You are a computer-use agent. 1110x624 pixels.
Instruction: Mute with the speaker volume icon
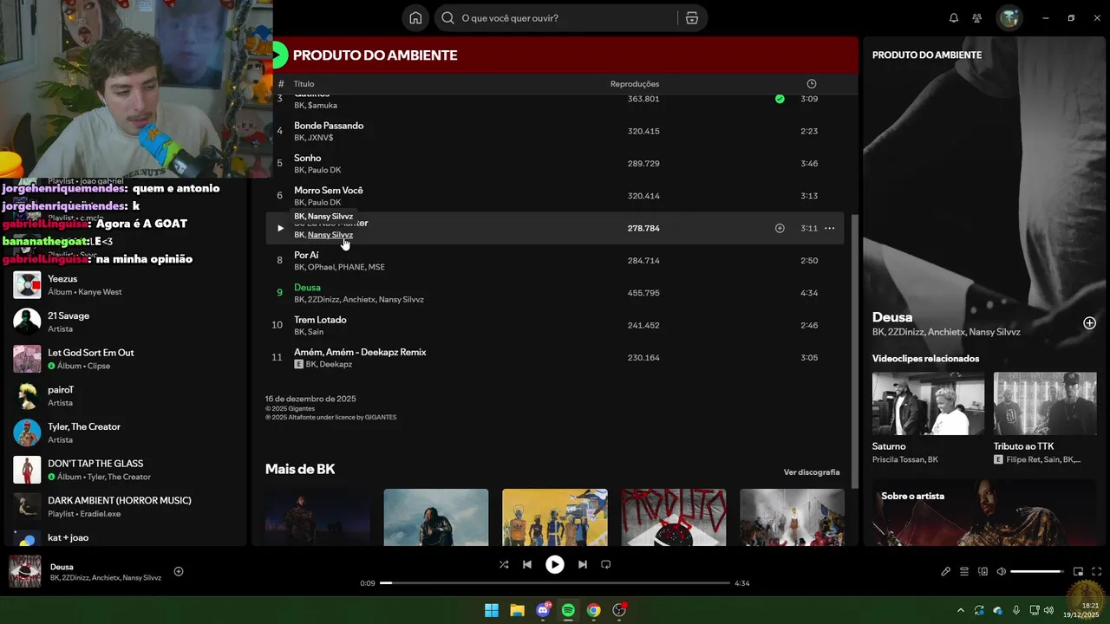[1001, 571]
